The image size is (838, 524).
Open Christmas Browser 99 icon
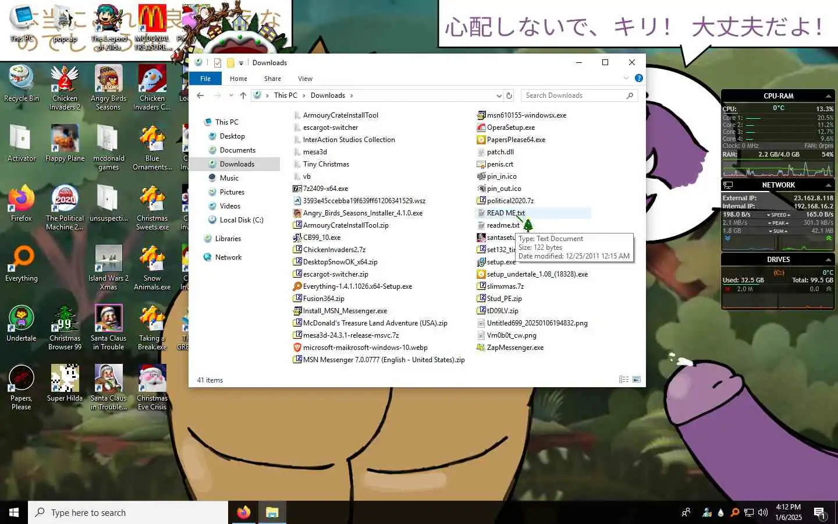pos(65,327)
